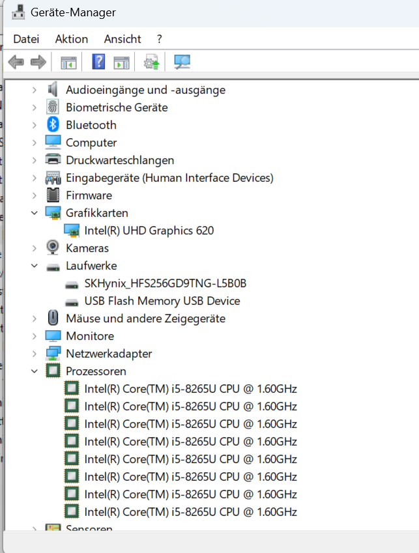Click the webcam icon beside Kameras
Screen dimensions: 419x553
point(53,248)
